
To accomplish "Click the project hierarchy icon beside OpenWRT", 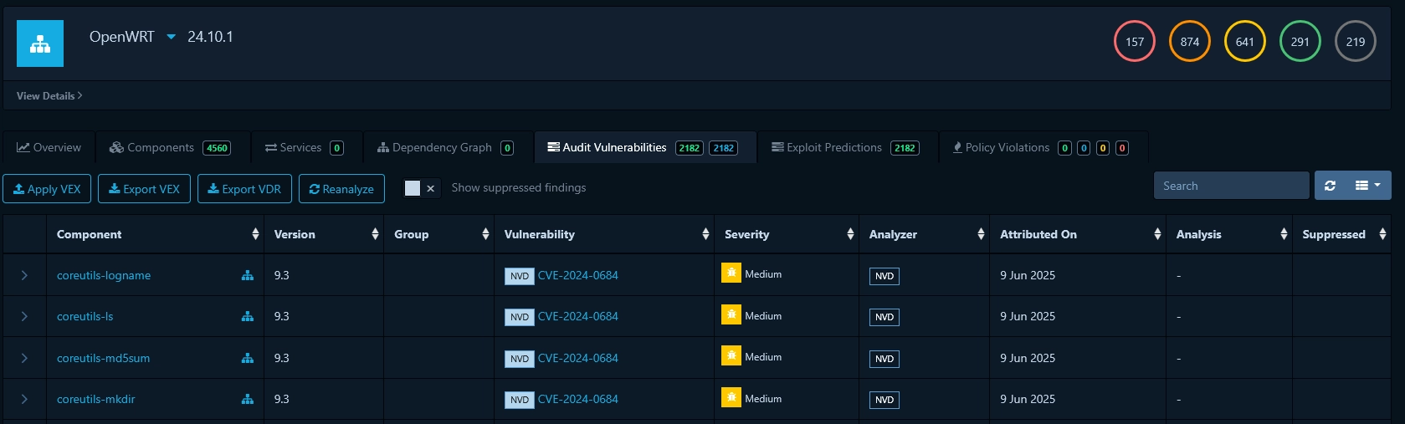I will [x=40, y=43].
